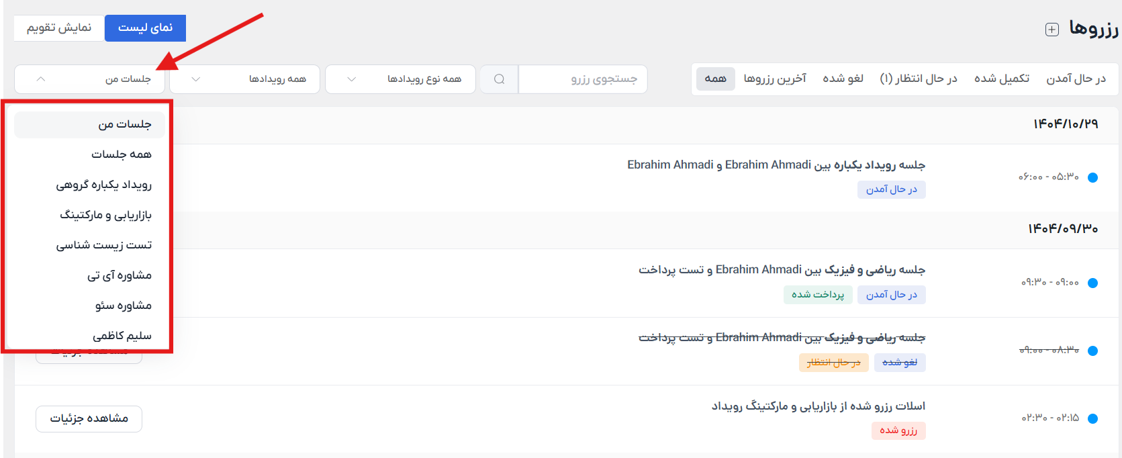
Task: Select the در حال آمدن tab
Action: pos(1076,79)
